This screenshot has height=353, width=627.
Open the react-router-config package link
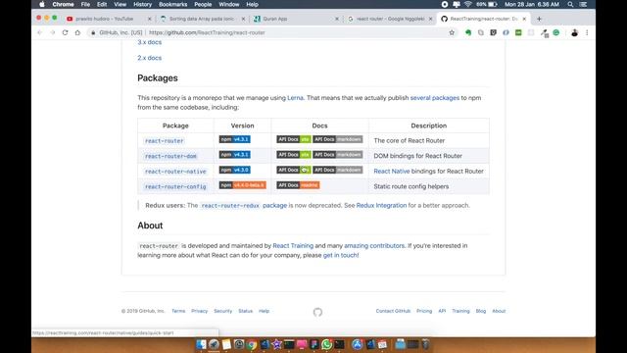175,186
